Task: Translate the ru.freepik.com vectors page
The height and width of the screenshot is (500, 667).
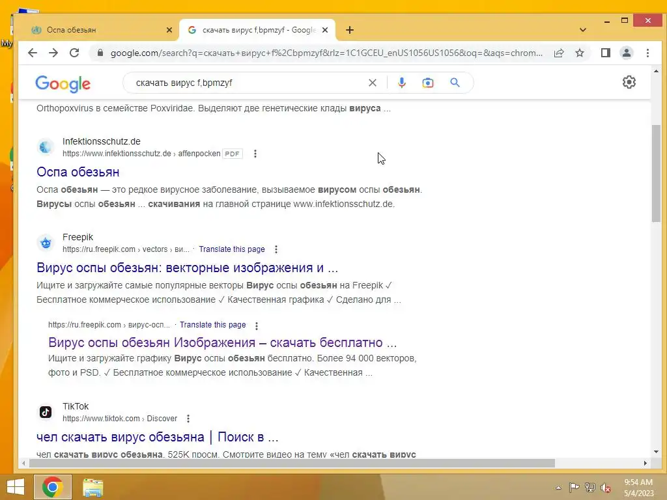Action: pos(232,249)
